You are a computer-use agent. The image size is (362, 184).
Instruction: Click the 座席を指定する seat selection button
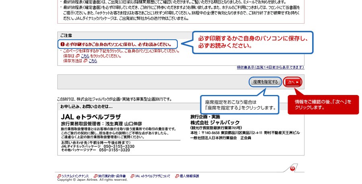tap(265, 82)
